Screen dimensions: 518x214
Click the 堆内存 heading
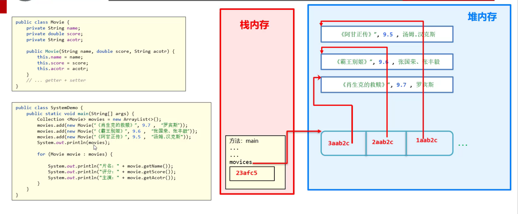482,17
